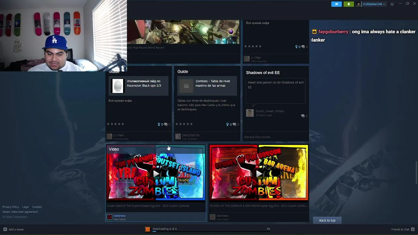Open the DIEGO58718 author name
Viewport: 418px width, 235px height.
[x=191, y=135]
